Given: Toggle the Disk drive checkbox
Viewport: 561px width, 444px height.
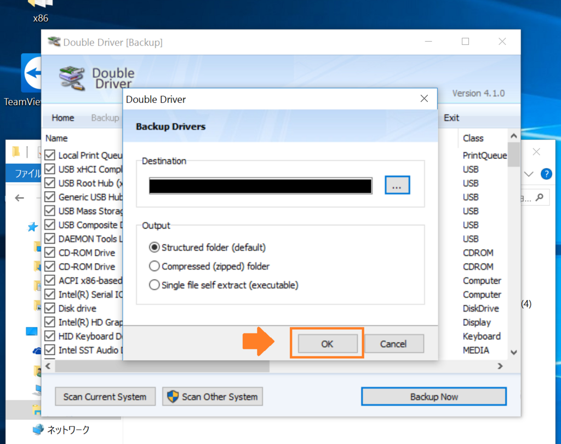Looking at the screenshot, I should click(x=50, y=308).
